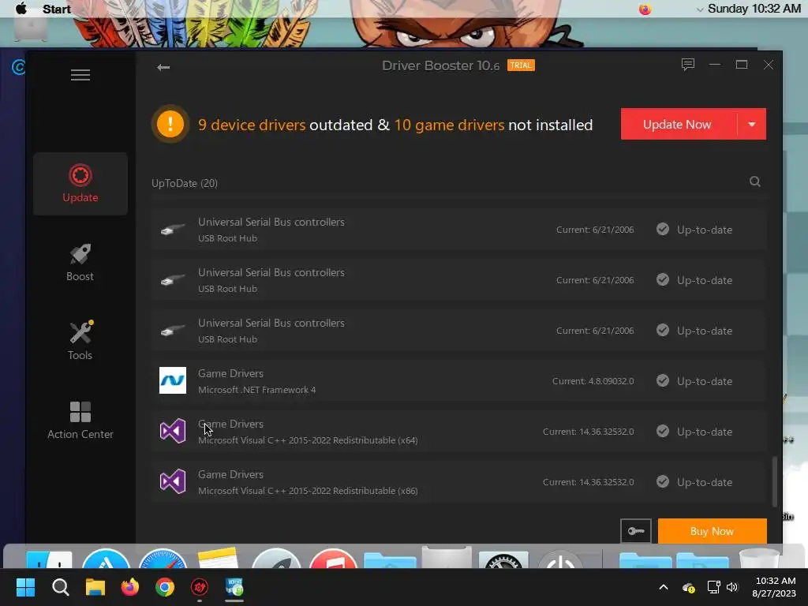This screenshot has width=808, height=606.
Task: Click the TRIAL badge next to title
Action: click(x=521, y=65)
